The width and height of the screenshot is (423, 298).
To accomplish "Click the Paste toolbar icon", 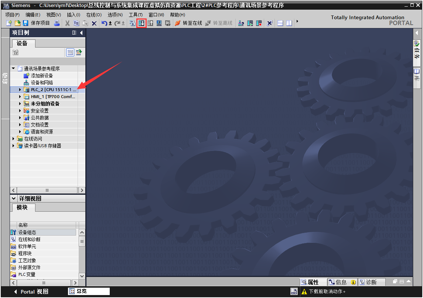I will [85, 23].
